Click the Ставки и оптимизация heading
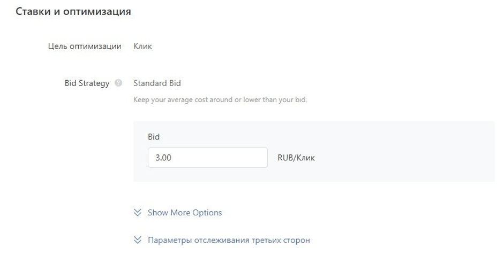The image size is (504, 256). [x=73, y=11]
